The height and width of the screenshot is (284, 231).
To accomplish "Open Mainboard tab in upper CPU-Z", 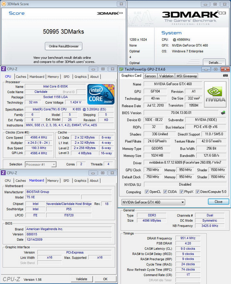I will [x=37, y=77].
